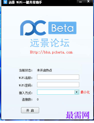Click the window title 远景 WiFi一键共享助手

pyautogui.click(x=25, y=2)
